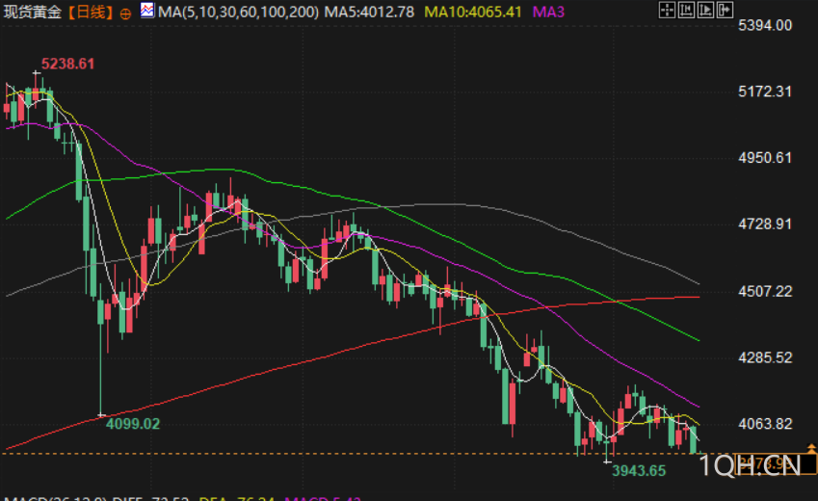
Task: Click the 3943.65 lowest price marker
Action: pyautogui.click(x=639, y=471)
